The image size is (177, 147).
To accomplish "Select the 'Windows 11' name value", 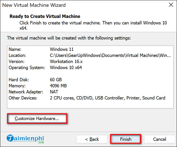I will [x=62, y=49].
